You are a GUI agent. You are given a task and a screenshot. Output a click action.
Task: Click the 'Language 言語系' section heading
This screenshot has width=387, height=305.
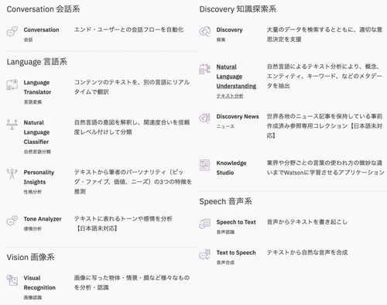(x=37, y=62)
